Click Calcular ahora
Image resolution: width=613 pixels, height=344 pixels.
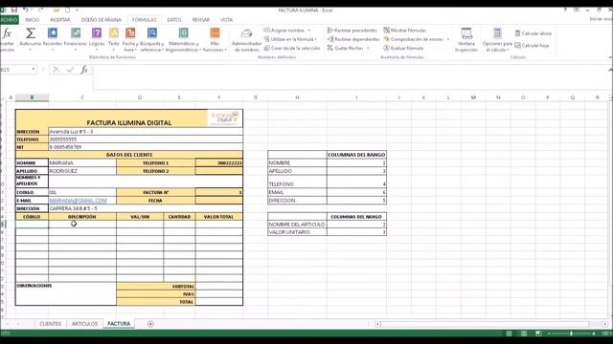534,33
